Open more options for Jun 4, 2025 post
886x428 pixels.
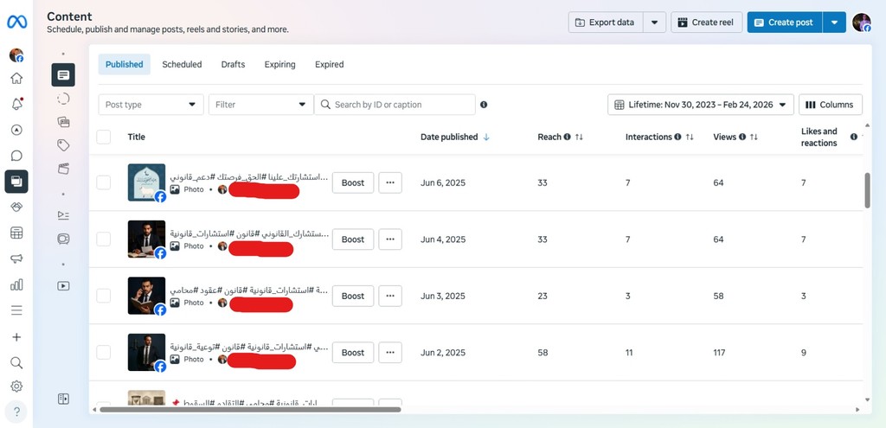(x=390, y=239)
